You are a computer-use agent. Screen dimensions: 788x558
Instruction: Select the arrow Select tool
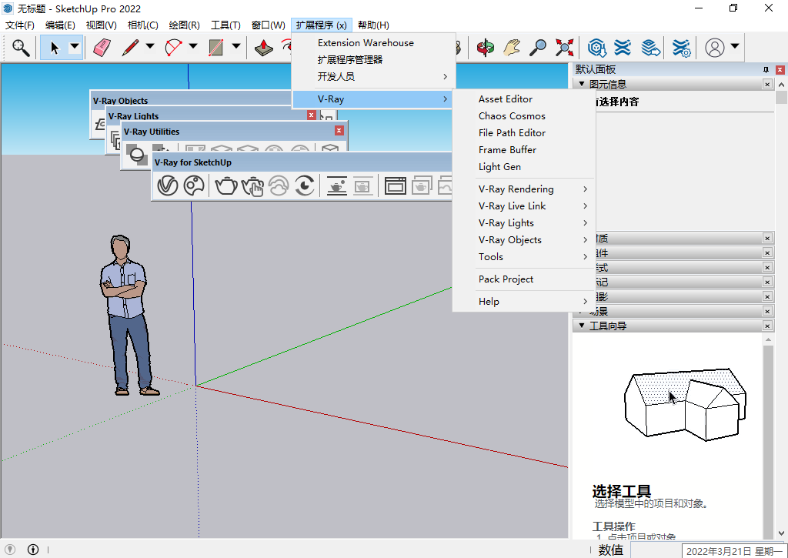click(x=55, y=48)
